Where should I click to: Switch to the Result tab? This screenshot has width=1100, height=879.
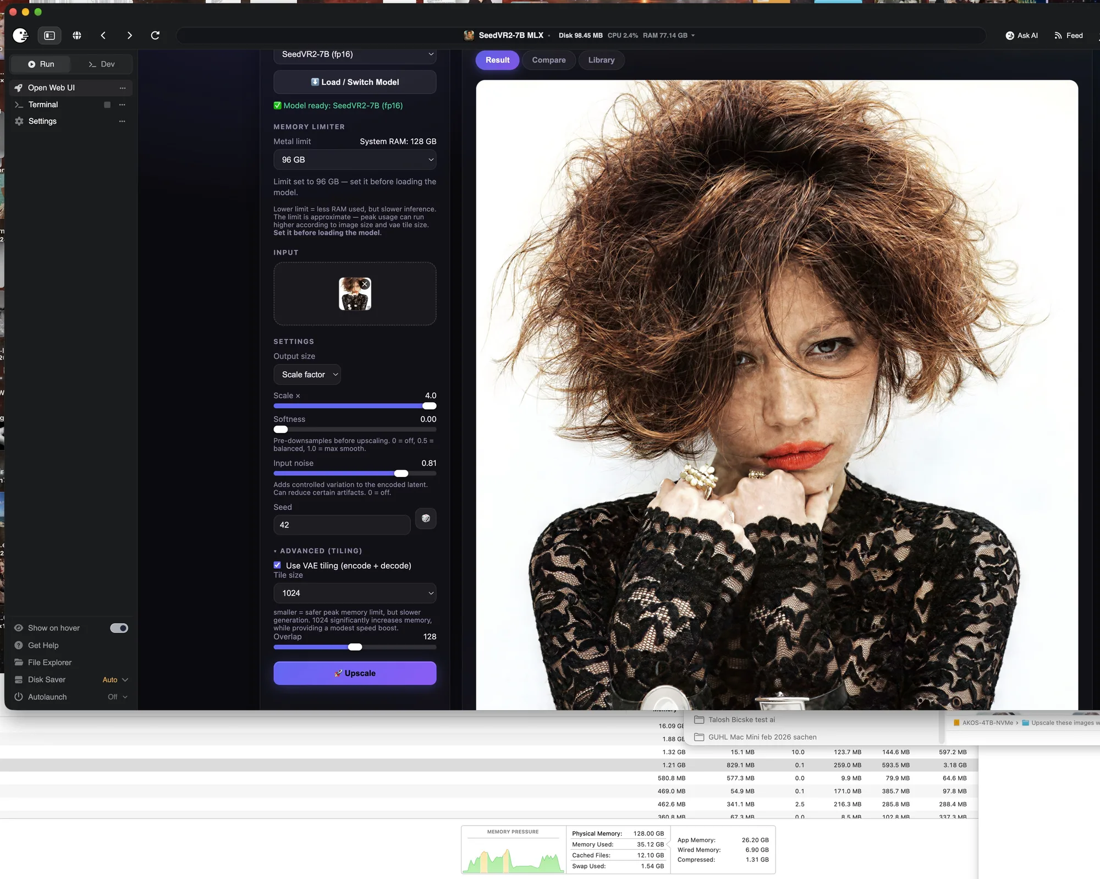point(497,60)
